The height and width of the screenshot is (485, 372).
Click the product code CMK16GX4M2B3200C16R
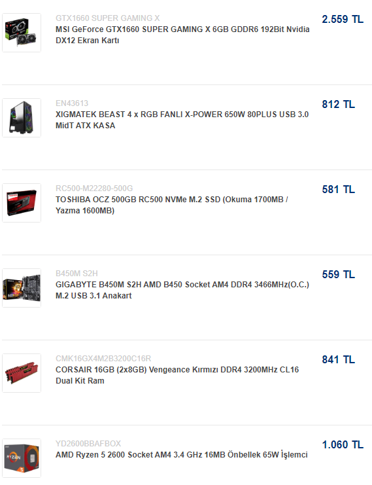(x=103, y=359)
